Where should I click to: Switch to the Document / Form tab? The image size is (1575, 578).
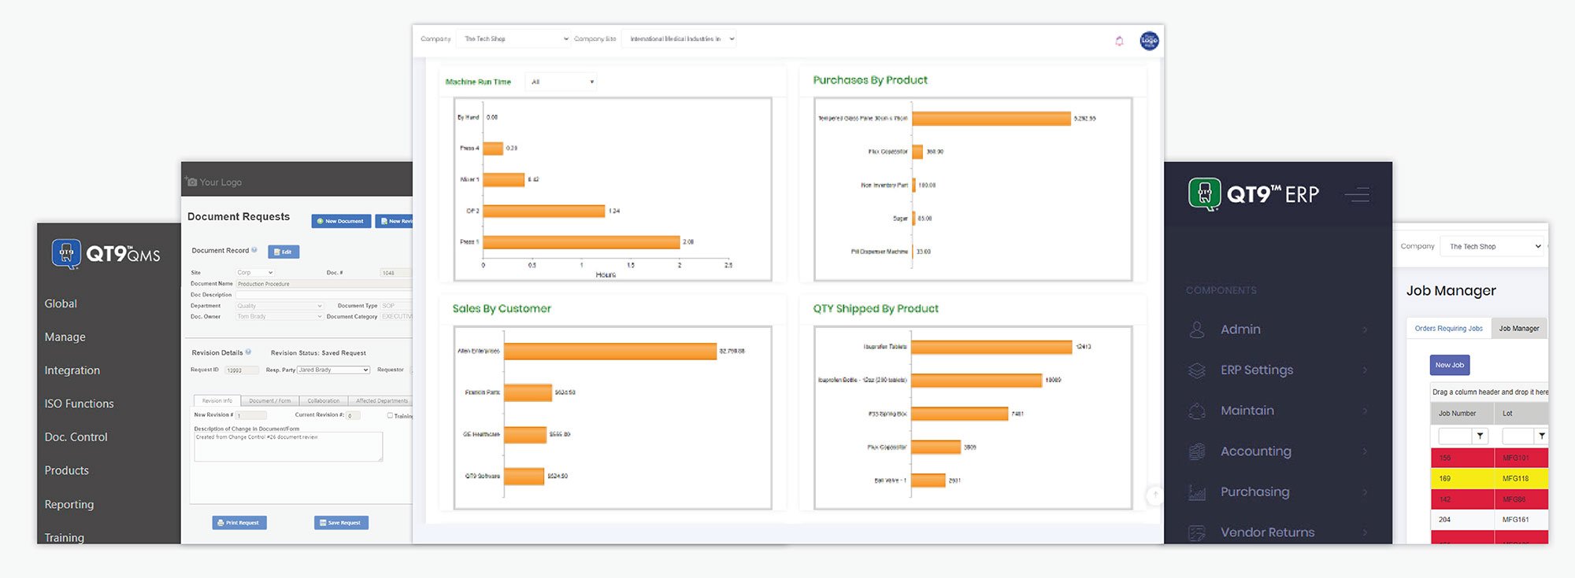[x=269, y=401]
